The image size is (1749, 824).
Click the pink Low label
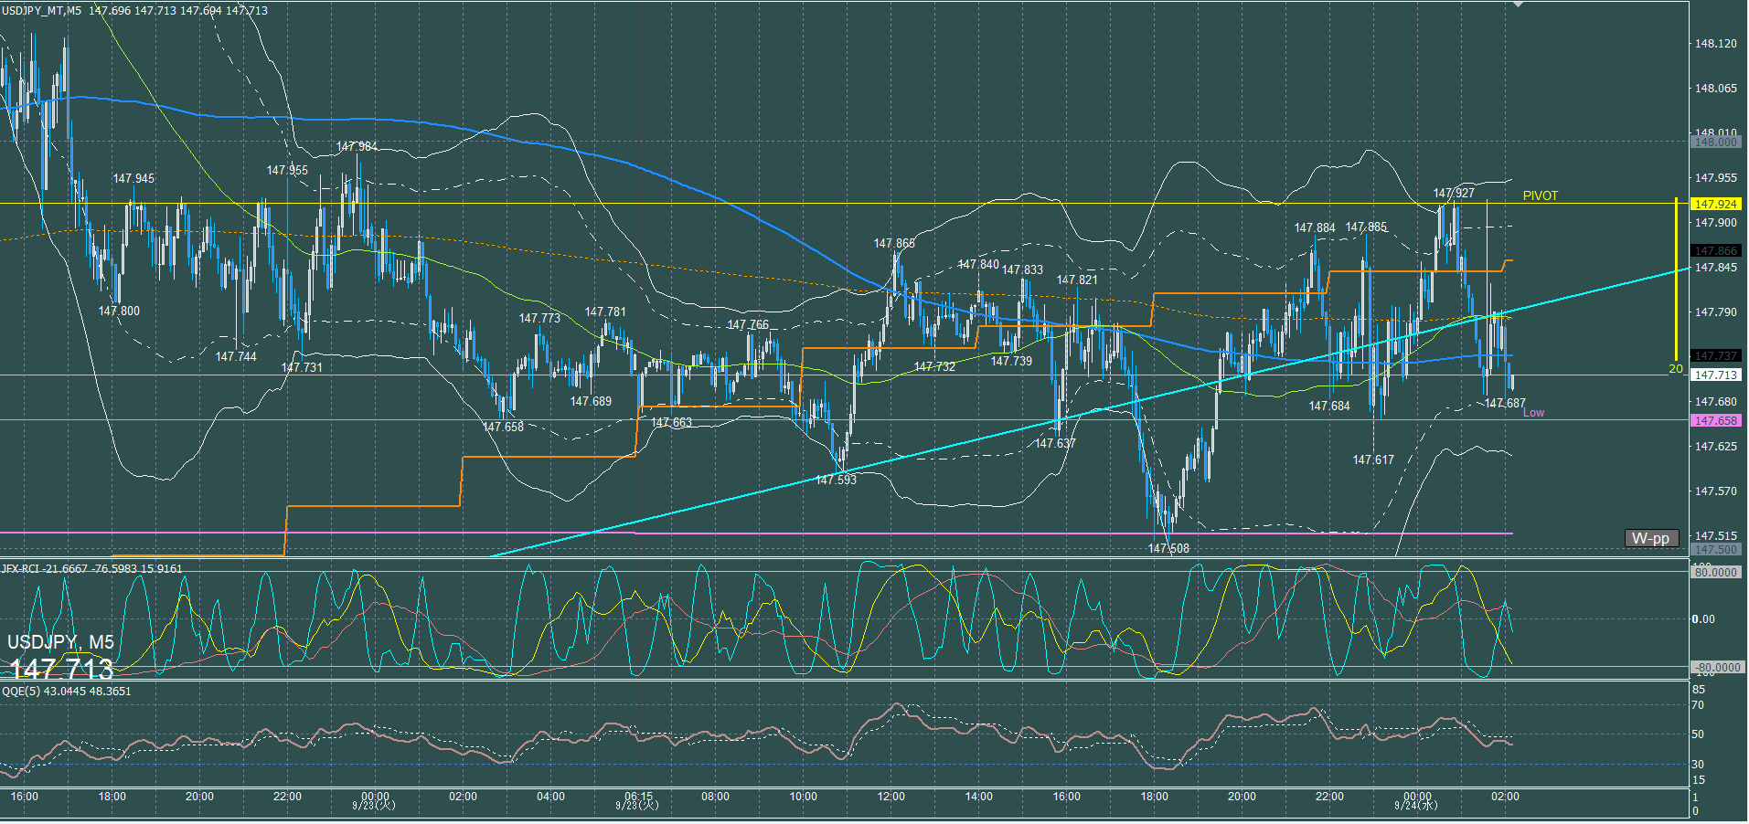coord(1533,413)
